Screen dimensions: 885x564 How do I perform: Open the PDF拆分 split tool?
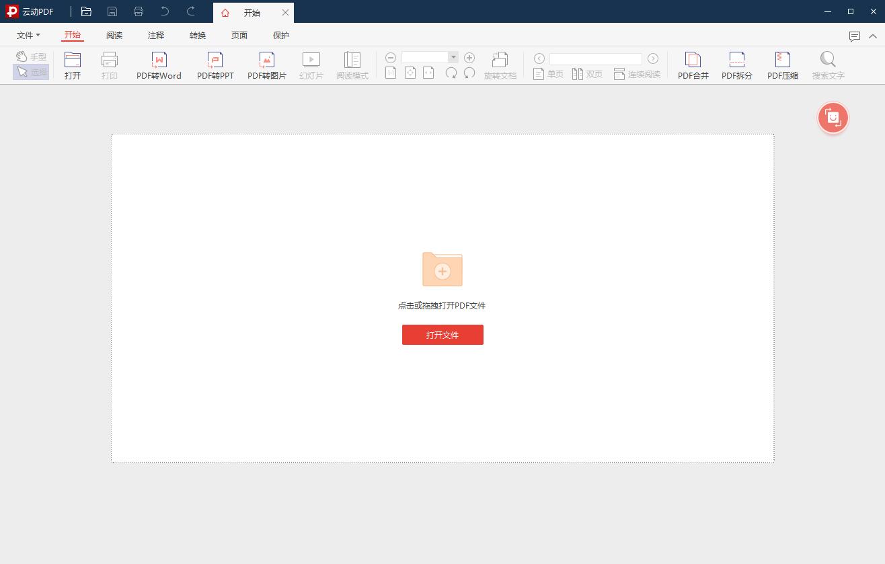point(737,66)
